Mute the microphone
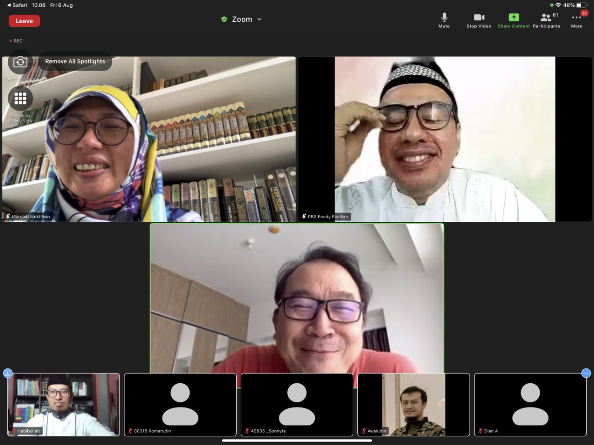 pos(444,20)
